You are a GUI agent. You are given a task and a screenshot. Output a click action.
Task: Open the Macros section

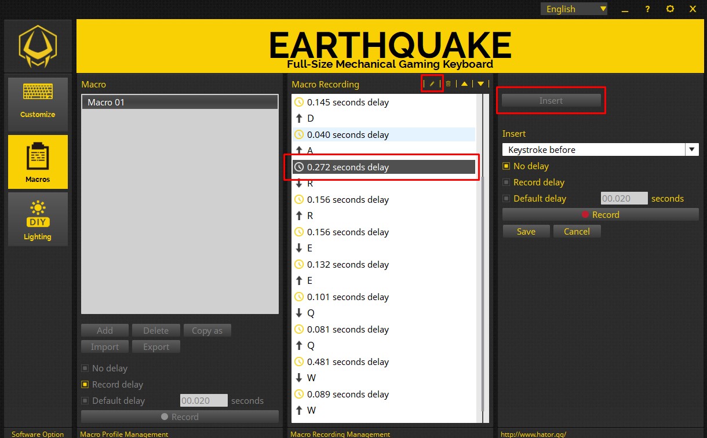(x=38, y=162)
